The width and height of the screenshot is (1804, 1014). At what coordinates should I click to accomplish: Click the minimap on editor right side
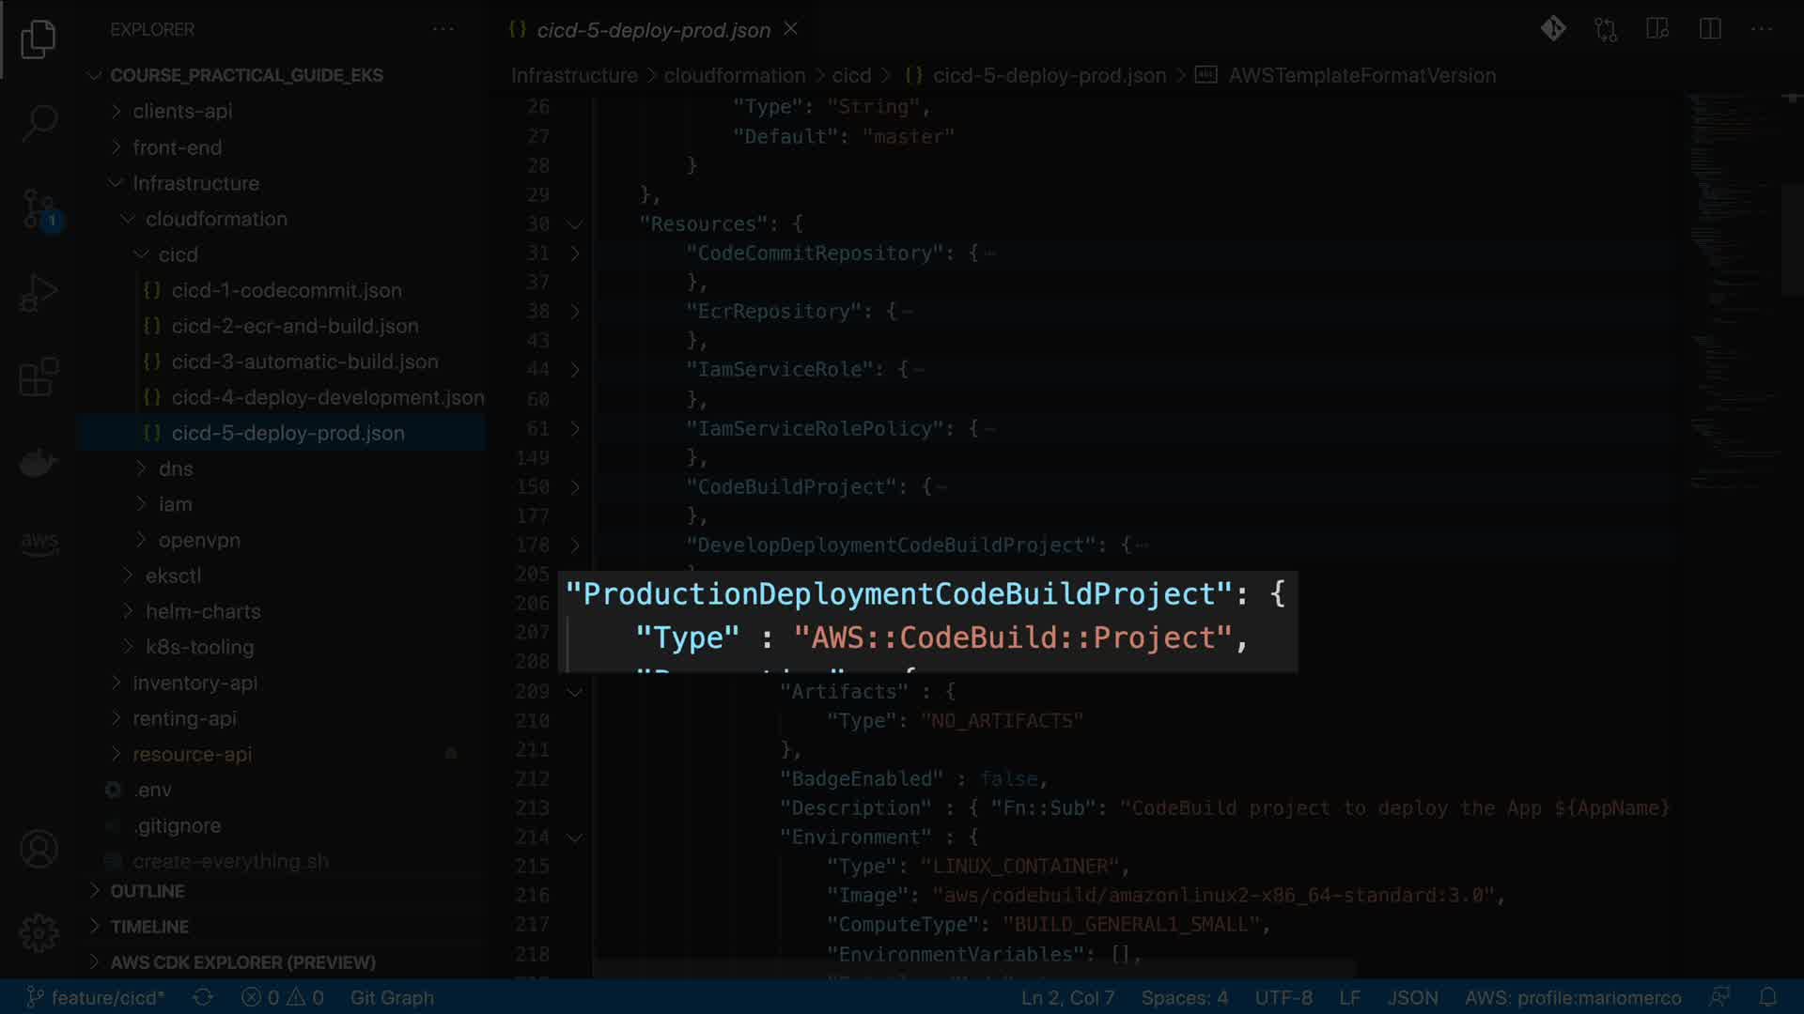(x=1734, y=282)
